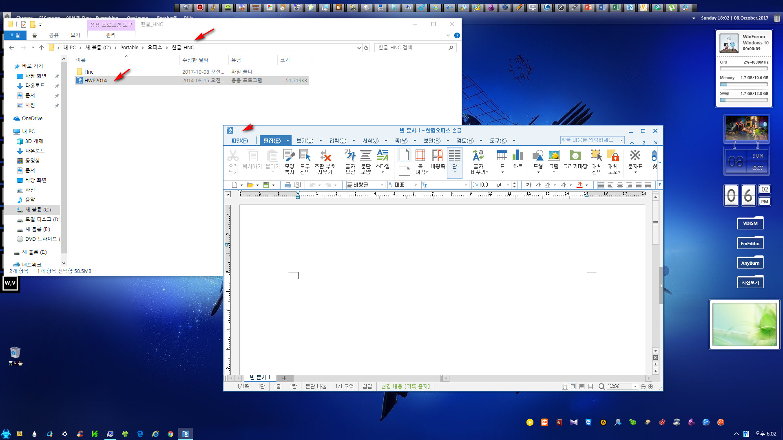Viewport: 783px width, 440px height.
Task: Toggle underline 가 formatting button
Action: click(x=548, y=185)
